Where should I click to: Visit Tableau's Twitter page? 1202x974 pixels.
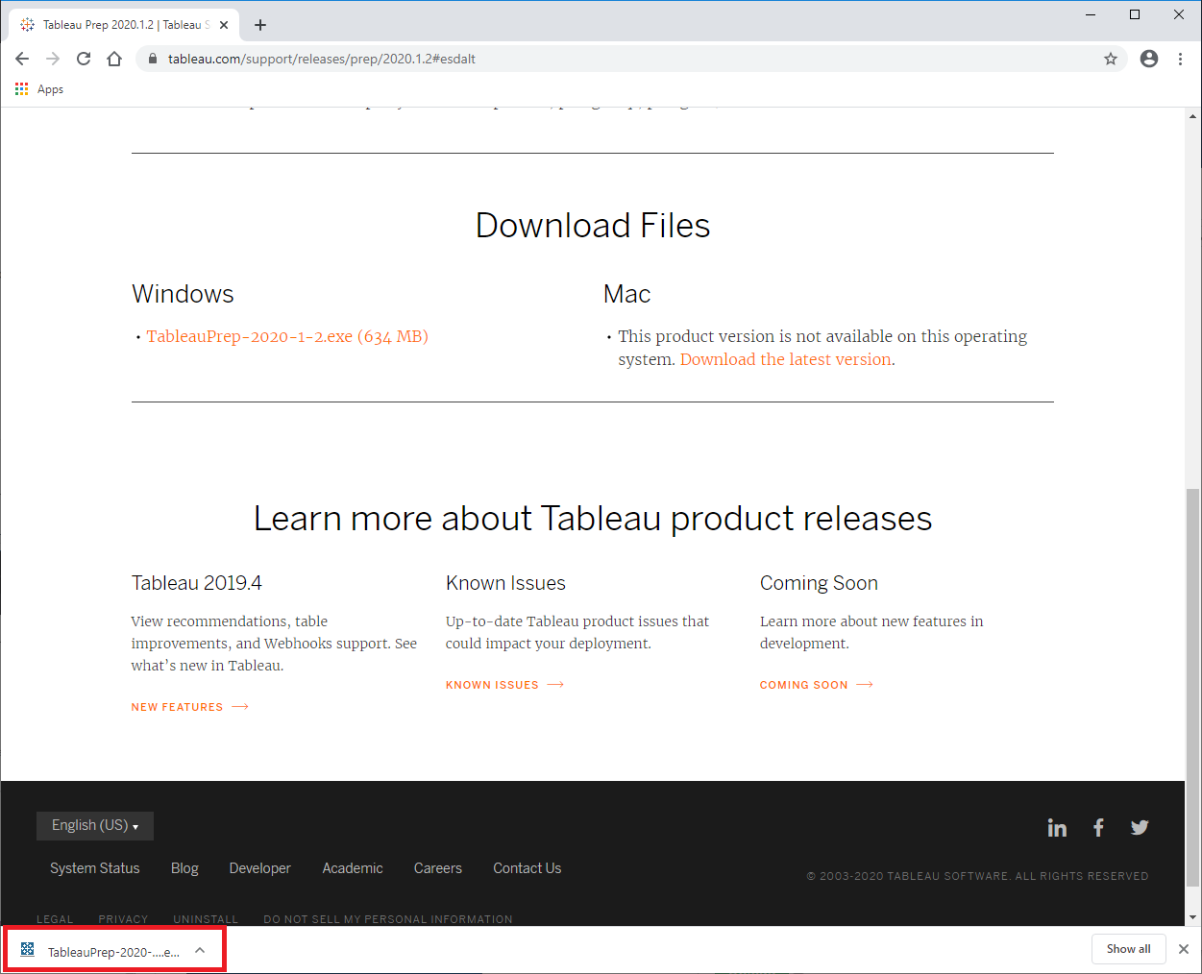(x=1140, y=827)
